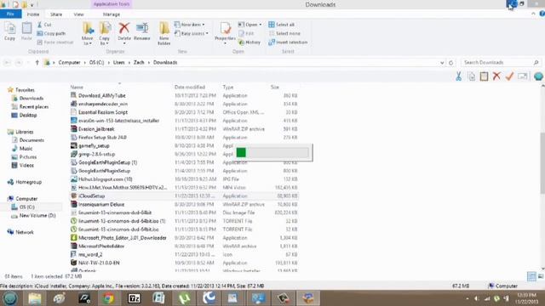Click Select none
545x306 pixels.
(x=284, y=33)
